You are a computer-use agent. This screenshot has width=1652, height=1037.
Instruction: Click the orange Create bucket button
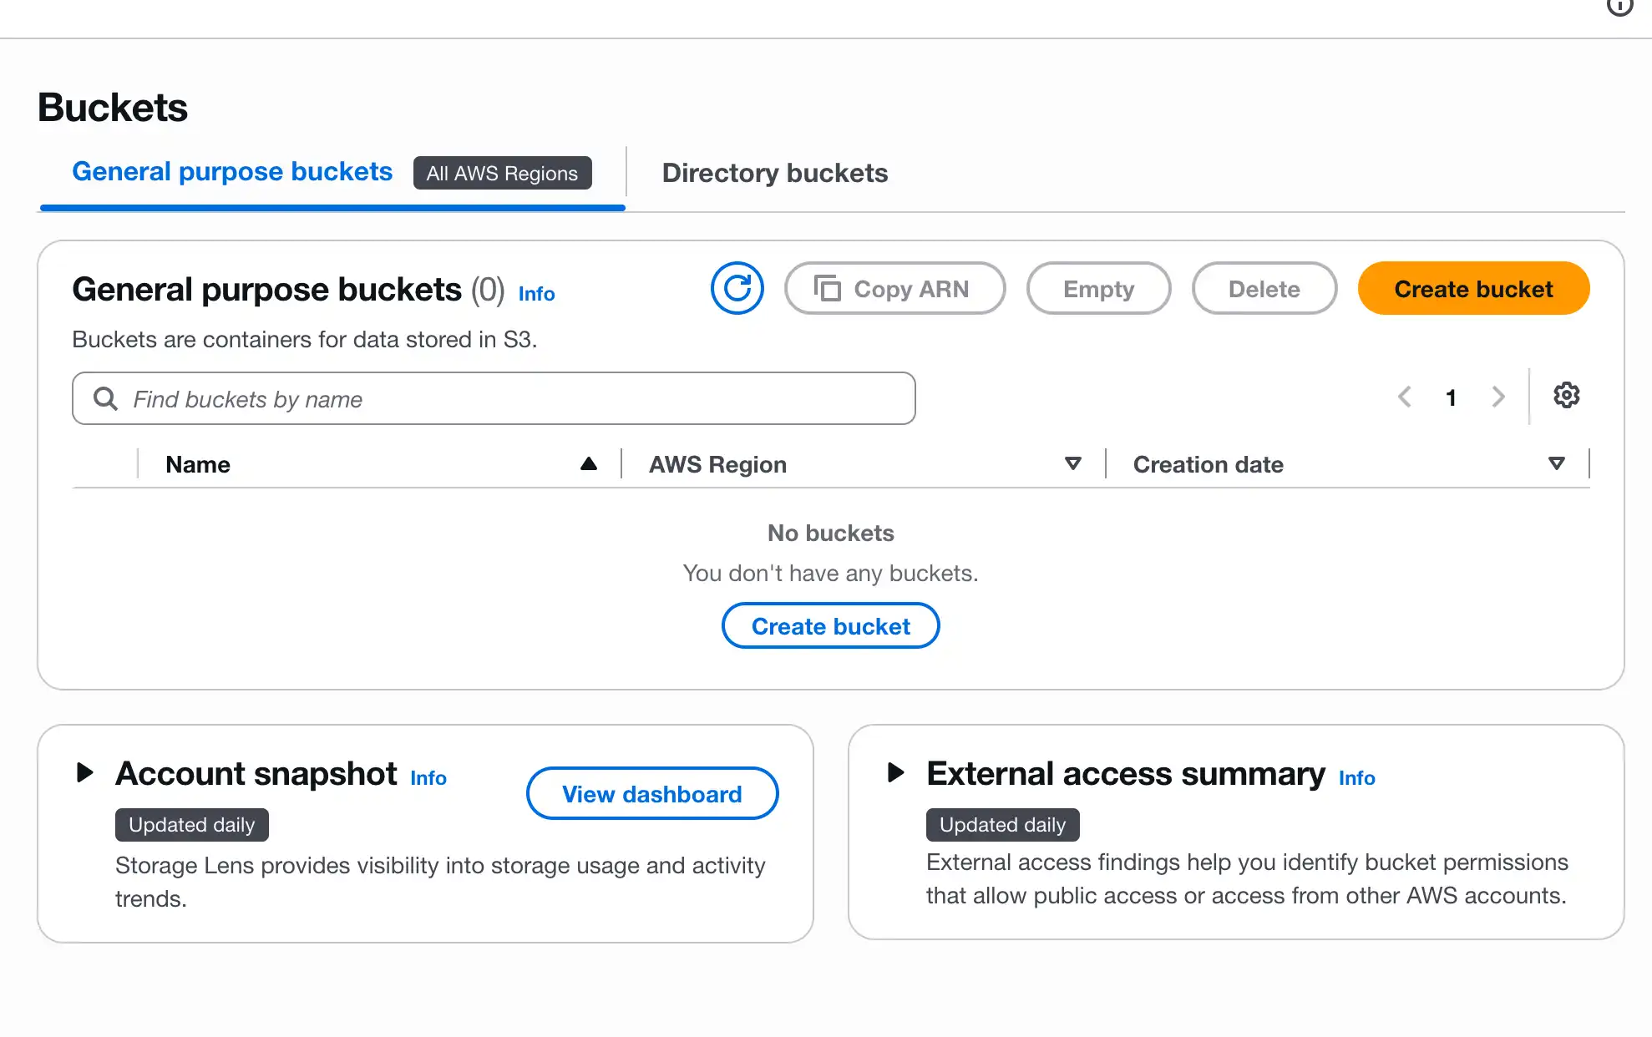(x=1473, y=289)
